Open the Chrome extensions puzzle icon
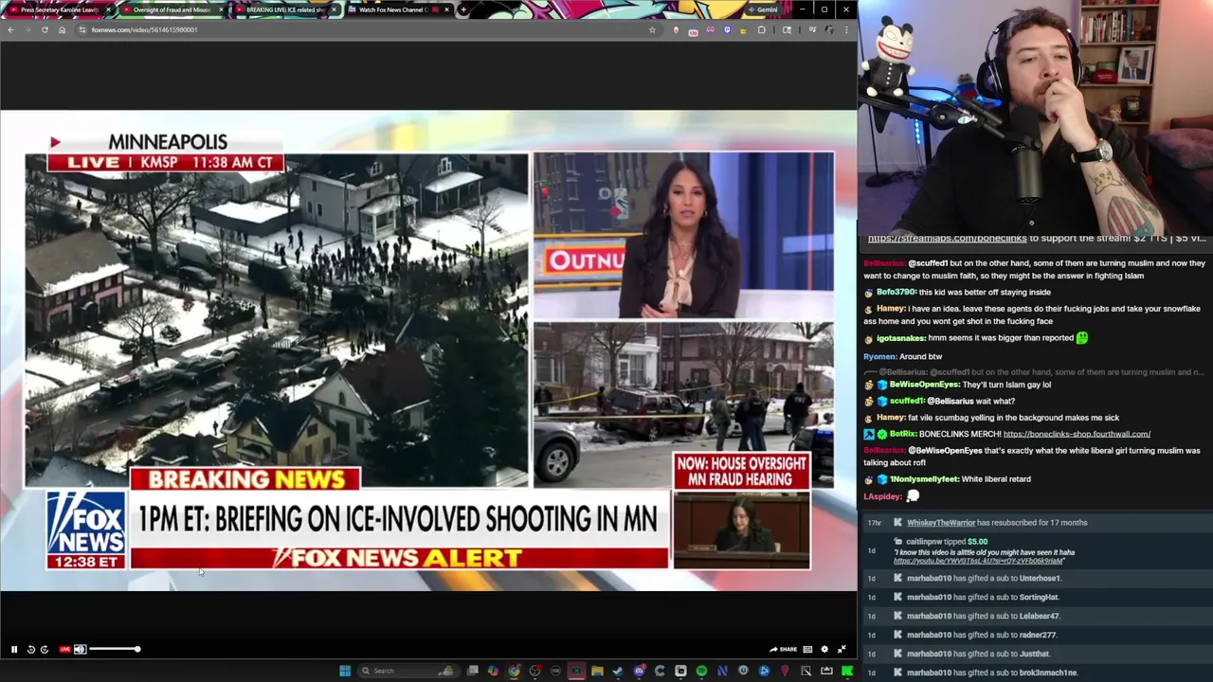The height and width of the screenshot is (682, 1213). pyautogui.click(x=761, y=29)
